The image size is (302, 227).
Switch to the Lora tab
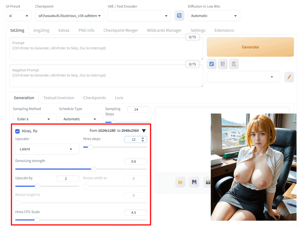pyautogui.click(x=119, y=97)
